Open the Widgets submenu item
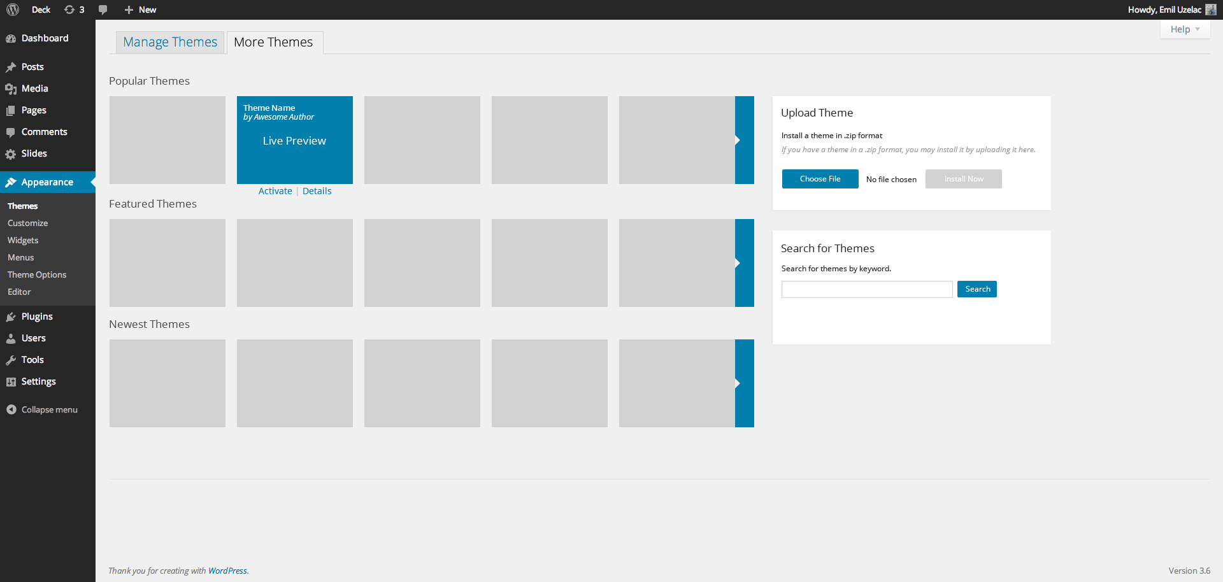This screenshot has width=1223, height=582. point(23,241)
